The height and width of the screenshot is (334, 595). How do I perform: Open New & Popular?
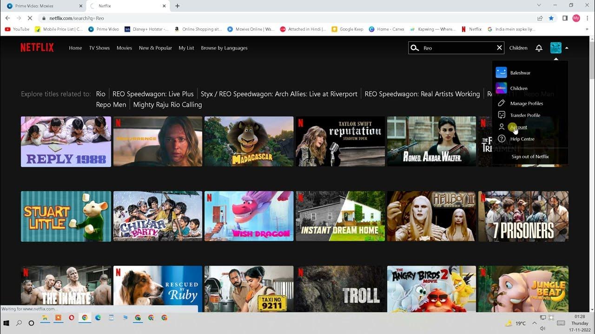[155, 48]
